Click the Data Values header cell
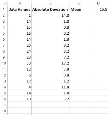Viewport: 109px width, 115px height. coord(20,9)
